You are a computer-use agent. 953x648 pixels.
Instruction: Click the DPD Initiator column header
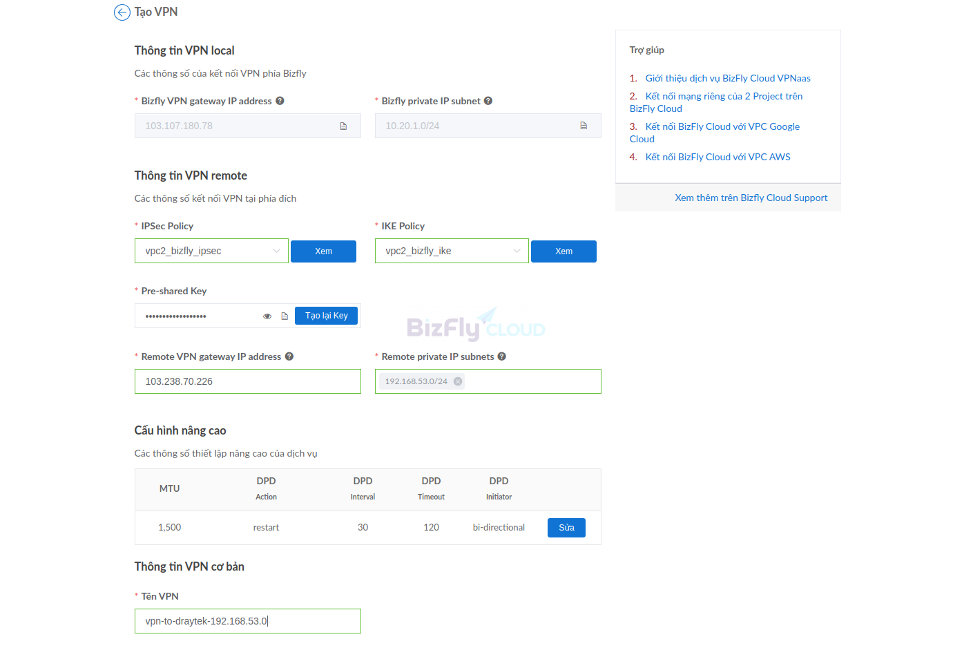click(499, 488)
